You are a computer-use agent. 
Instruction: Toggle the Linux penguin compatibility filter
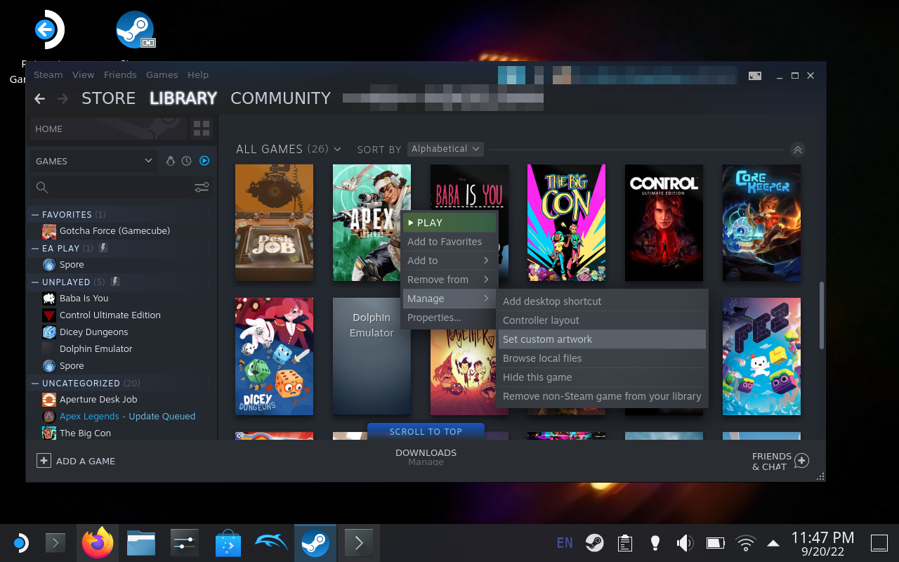[171, 160]
